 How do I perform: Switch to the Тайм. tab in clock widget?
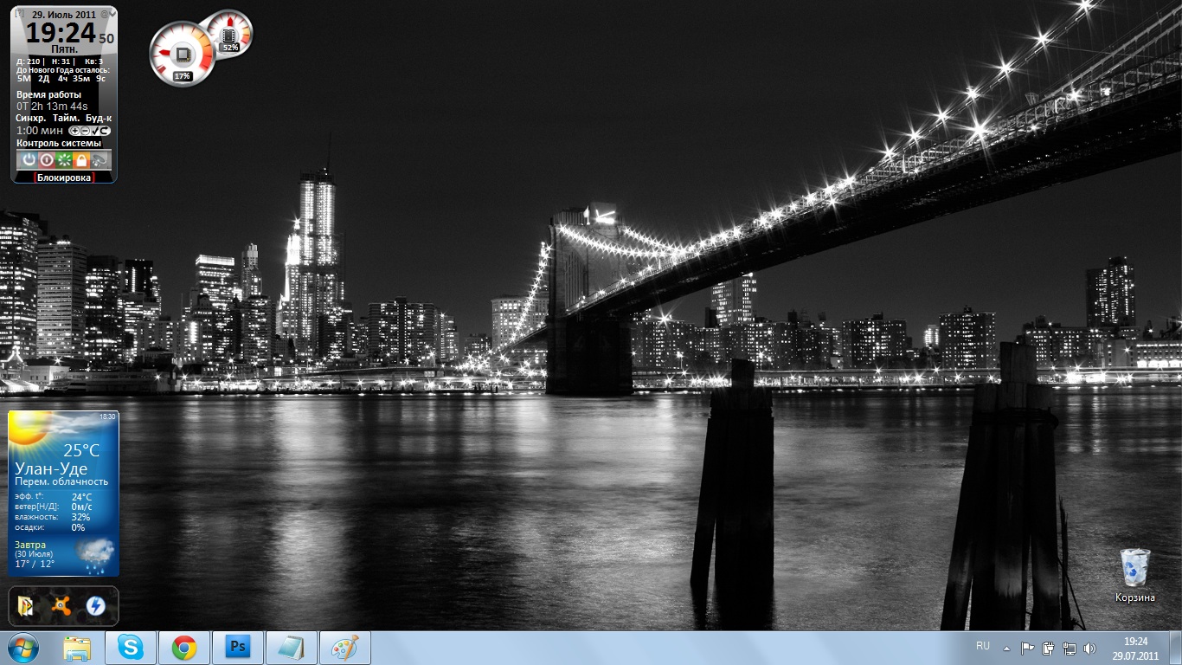pos(66,118)
